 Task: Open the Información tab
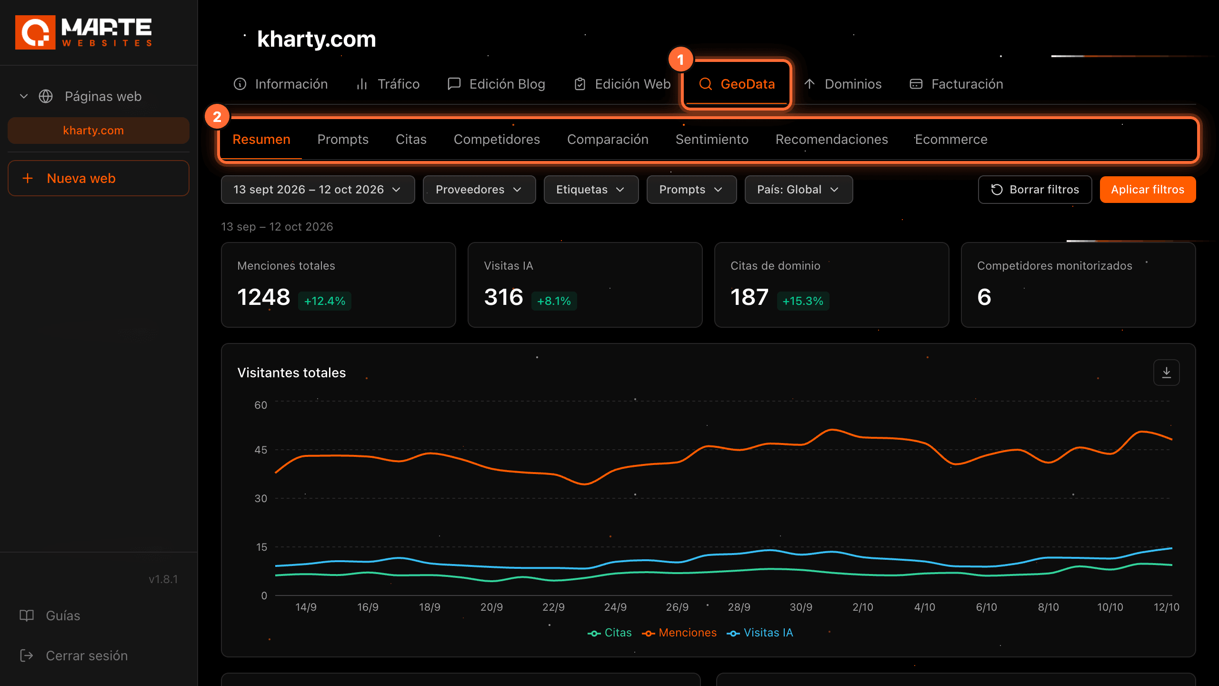pyautogui.click(x=280, y=84)
